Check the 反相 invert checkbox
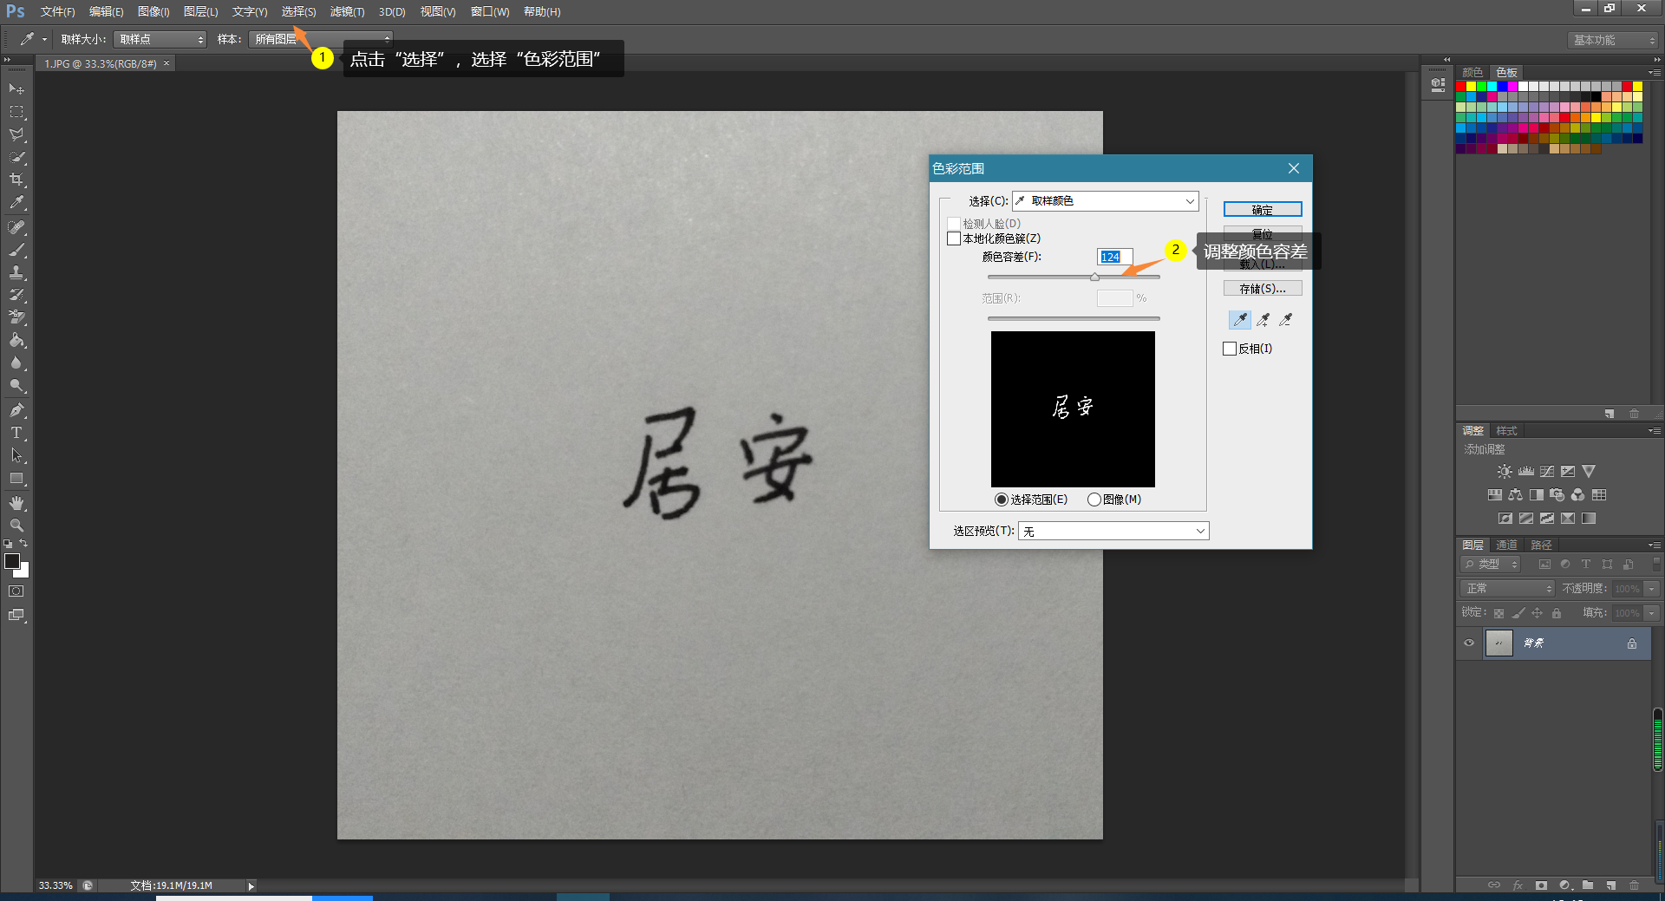 (x=1230, y=349)
